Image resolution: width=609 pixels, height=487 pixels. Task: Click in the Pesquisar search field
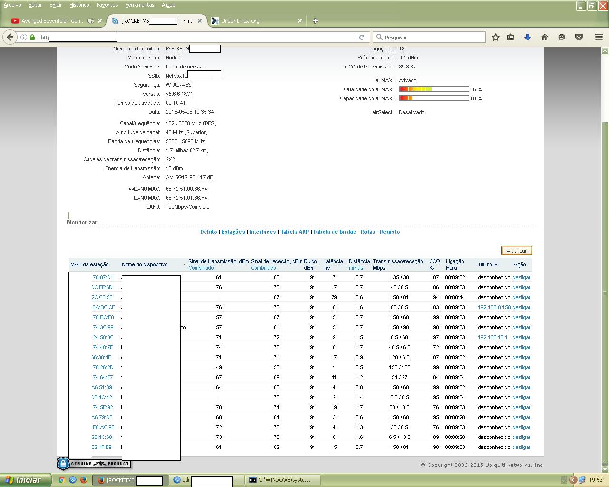(x=433, y=37)
